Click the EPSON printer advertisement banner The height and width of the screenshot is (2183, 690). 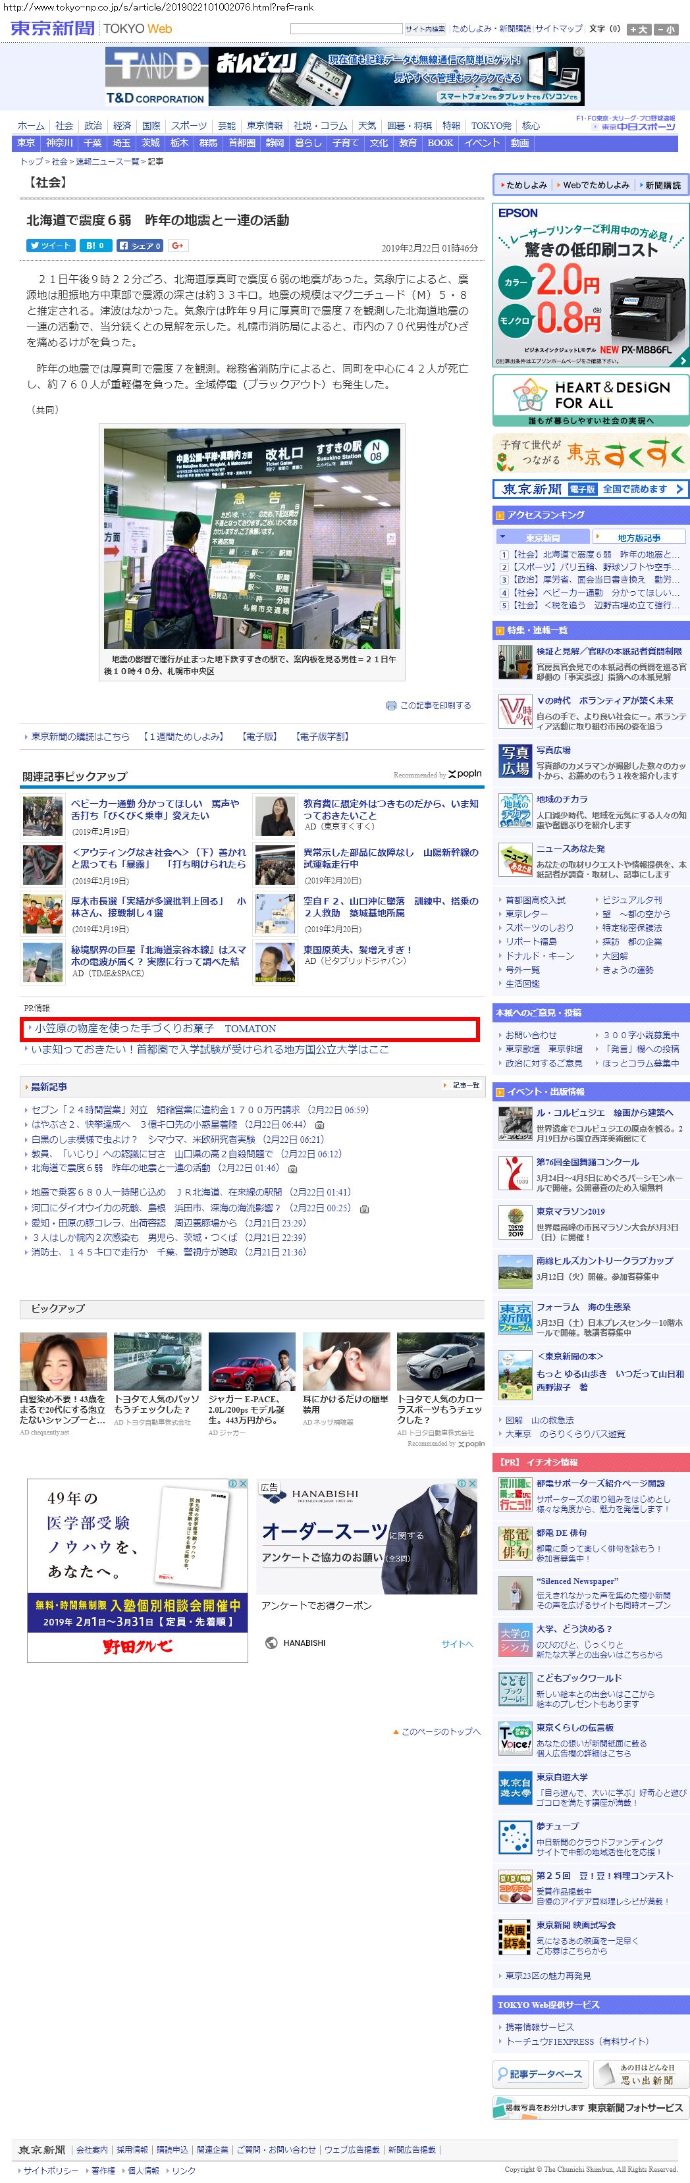tap(591, 286)
